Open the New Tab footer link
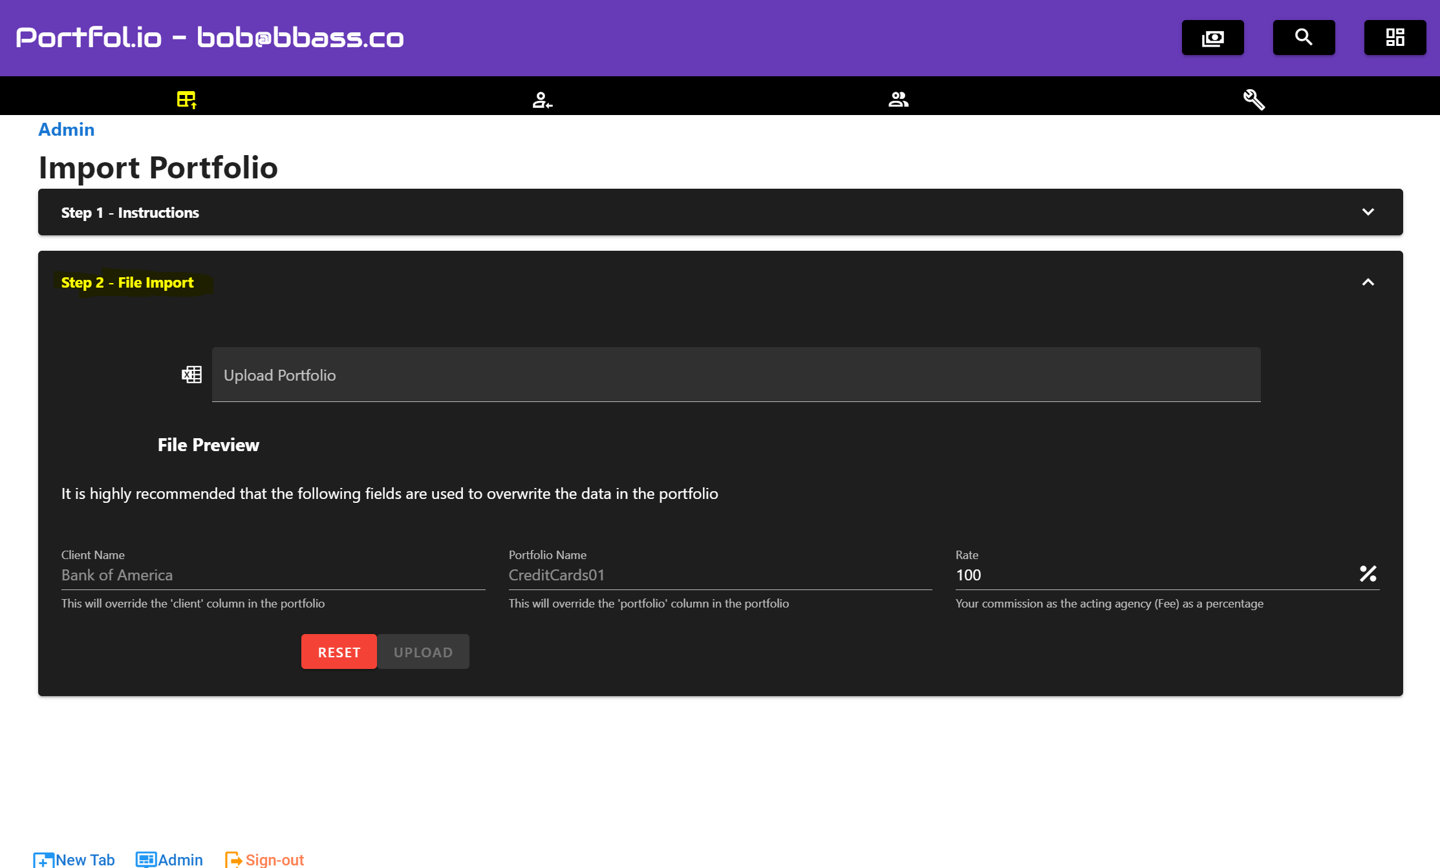This screenshot has height=868, width=1440. (x=74, y=860)
